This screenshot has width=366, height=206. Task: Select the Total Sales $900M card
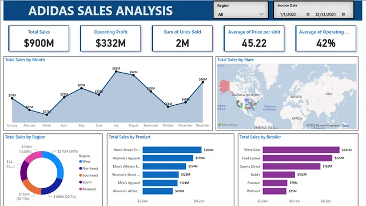[39, 38]
